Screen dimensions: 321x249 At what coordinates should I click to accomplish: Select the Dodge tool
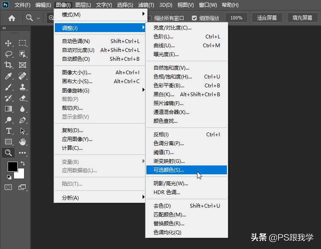point(8,120)
